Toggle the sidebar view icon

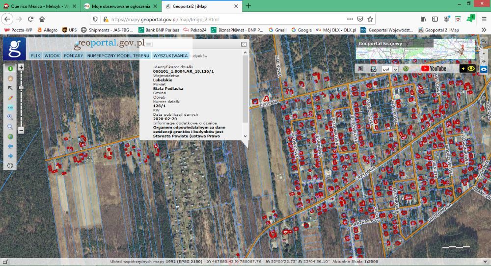(x=435, y=19)
